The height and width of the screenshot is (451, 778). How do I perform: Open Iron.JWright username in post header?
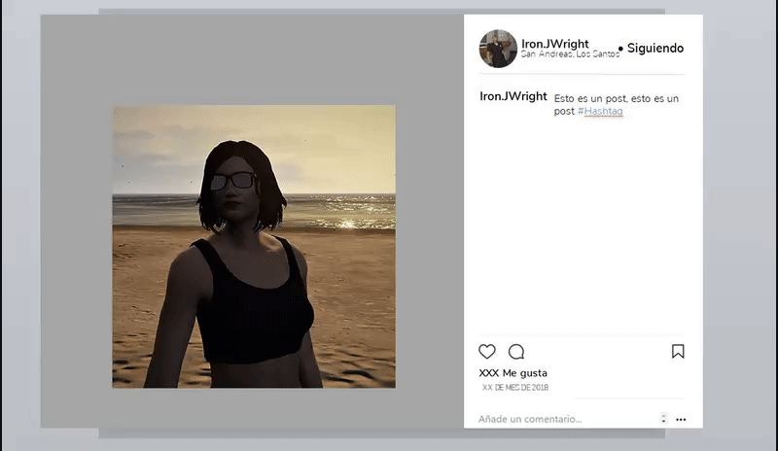click(554, 44)
